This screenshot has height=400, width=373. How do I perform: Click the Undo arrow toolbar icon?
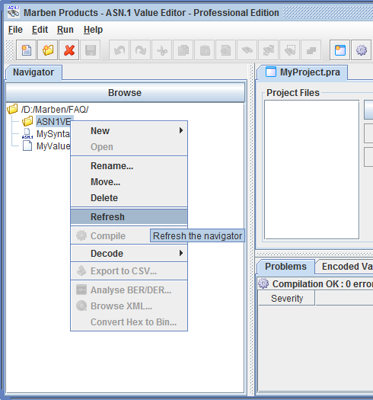tap(119, 50)
